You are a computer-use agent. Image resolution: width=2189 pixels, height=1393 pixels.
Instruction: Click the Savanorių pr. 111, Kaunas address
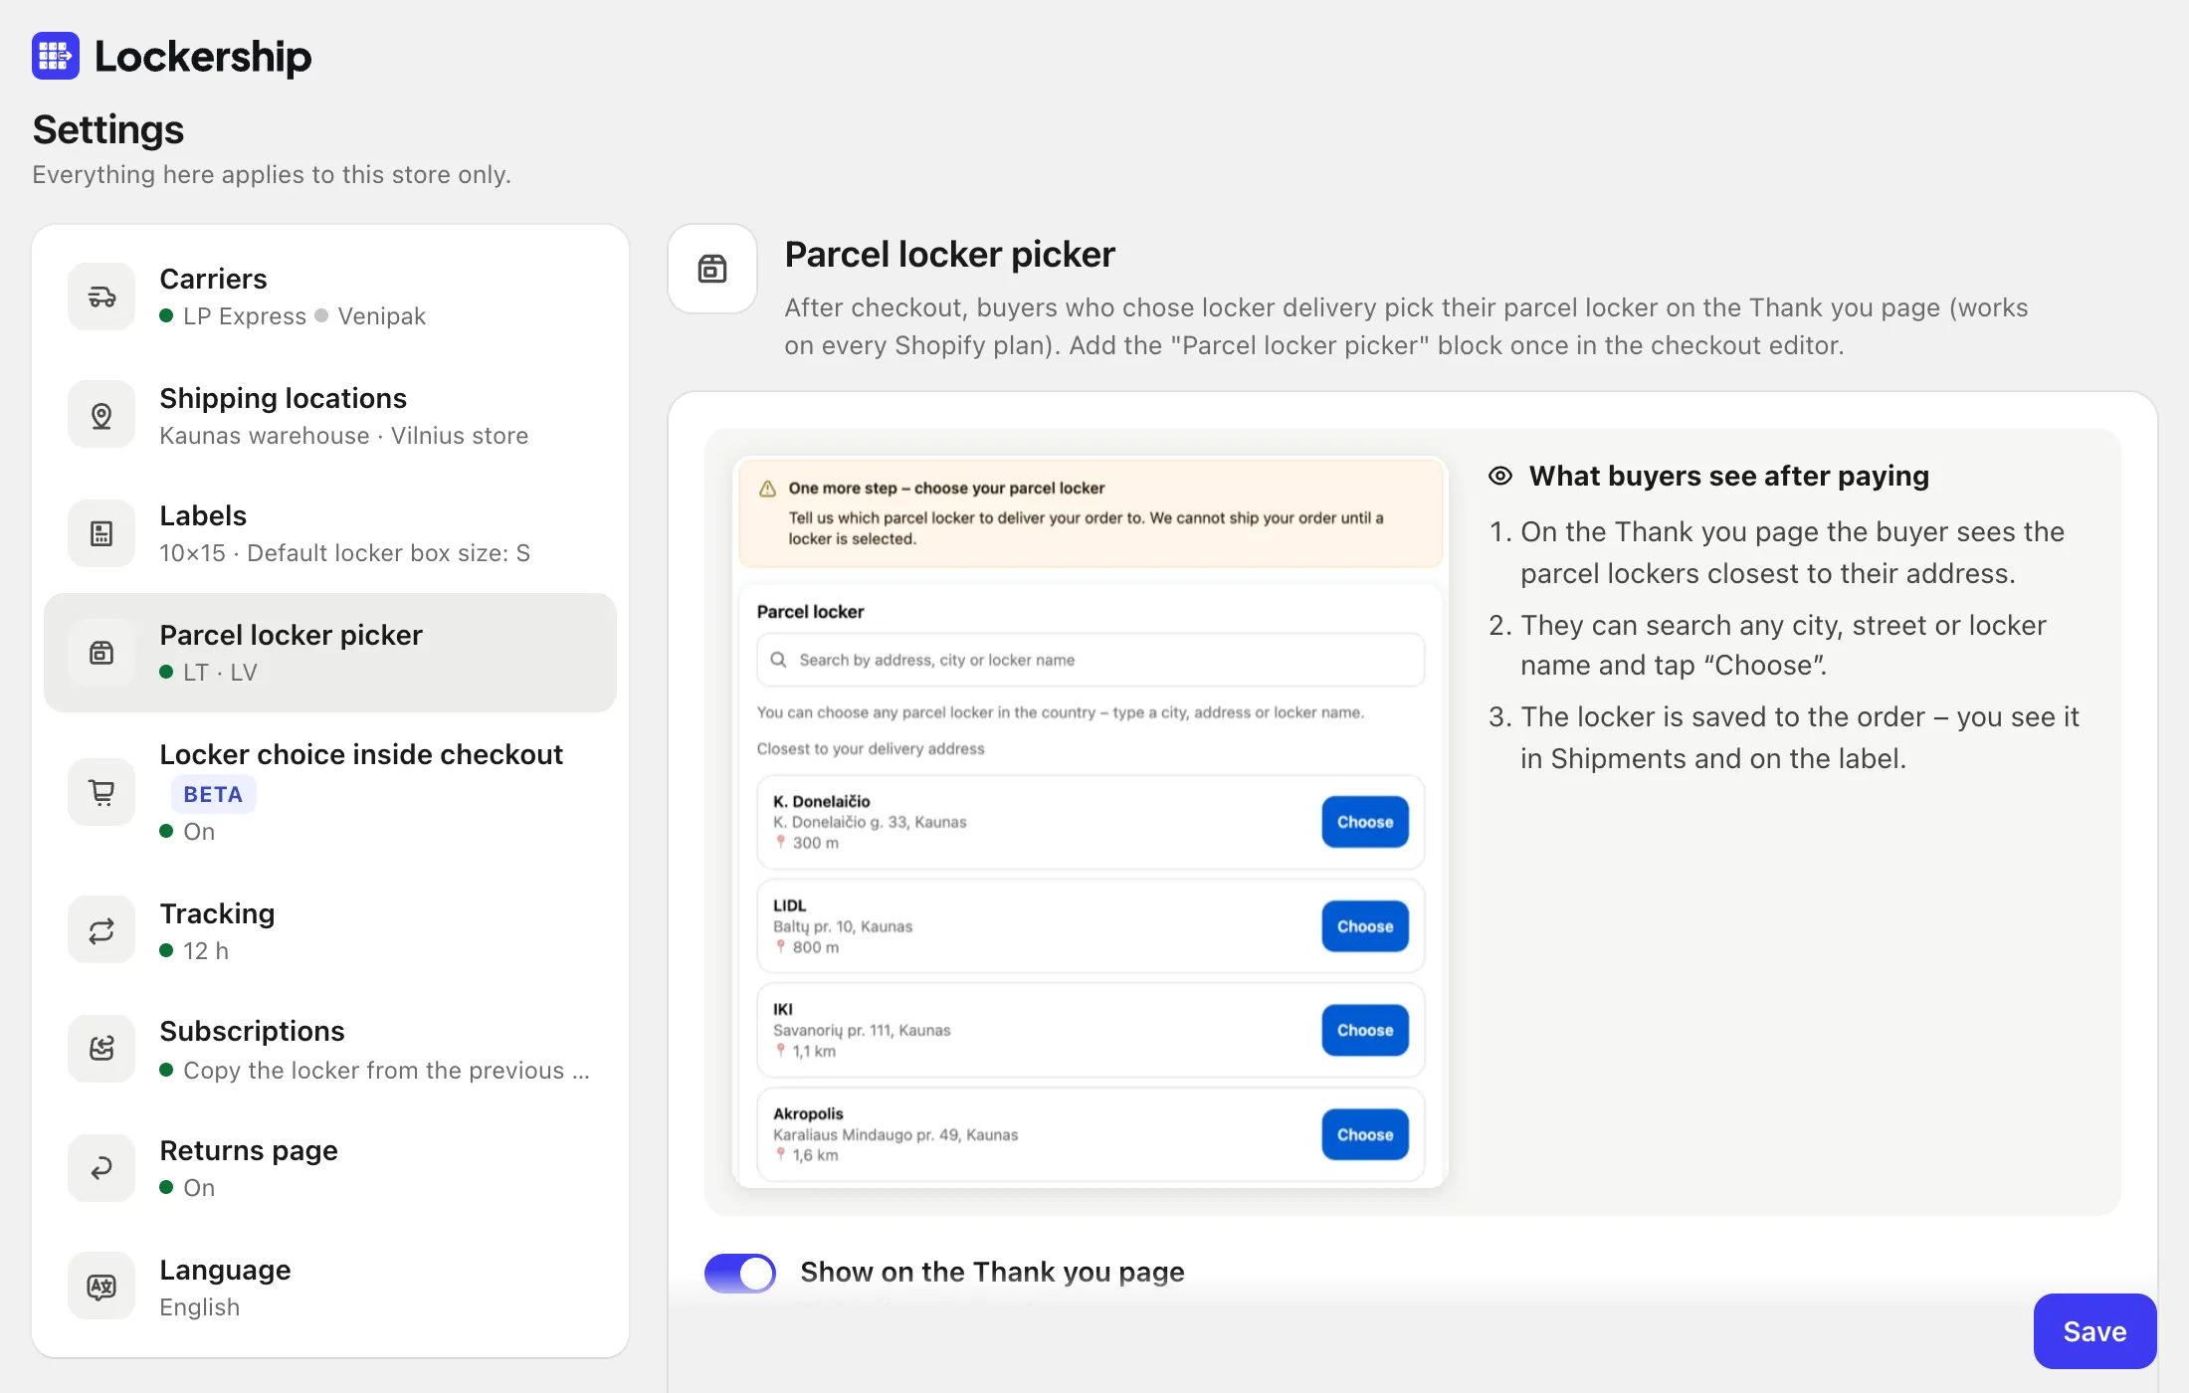click(x=862, y=1030)
